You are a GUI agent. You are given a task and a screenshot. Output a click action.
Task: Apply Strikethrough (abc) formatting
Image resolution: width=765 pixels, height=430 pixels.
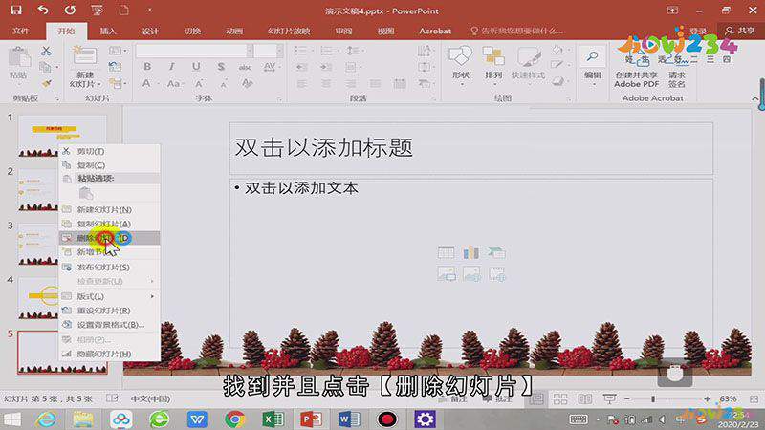pos(245,67)
